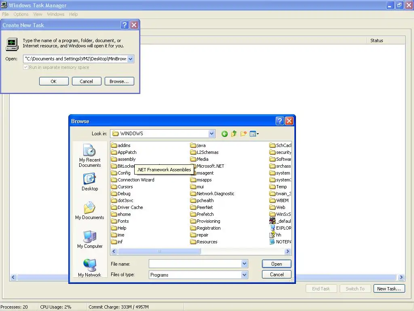Select the hh help program file

tap(275, 235)
